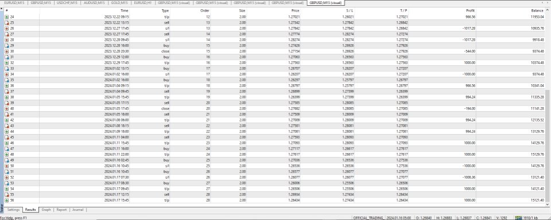The height and width of the screenshot is (220, 551).
Task: Click the sell icon on row 25
Action: coord(7,22)
